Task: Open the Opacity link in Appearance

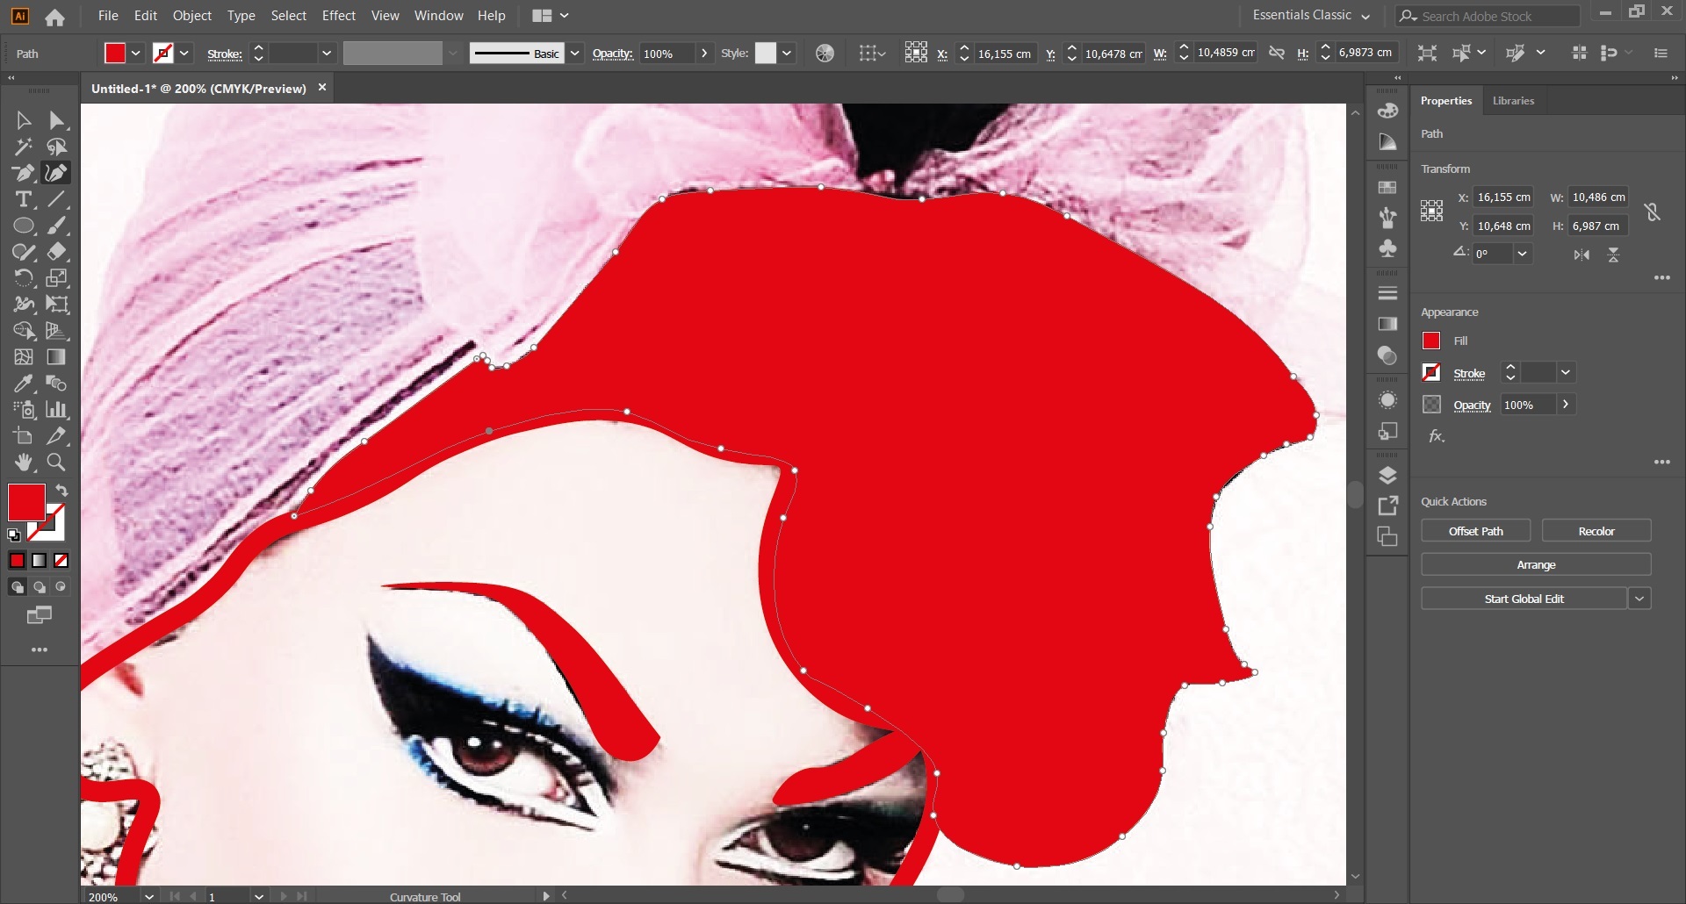Action: click(x=1472, y=405)
